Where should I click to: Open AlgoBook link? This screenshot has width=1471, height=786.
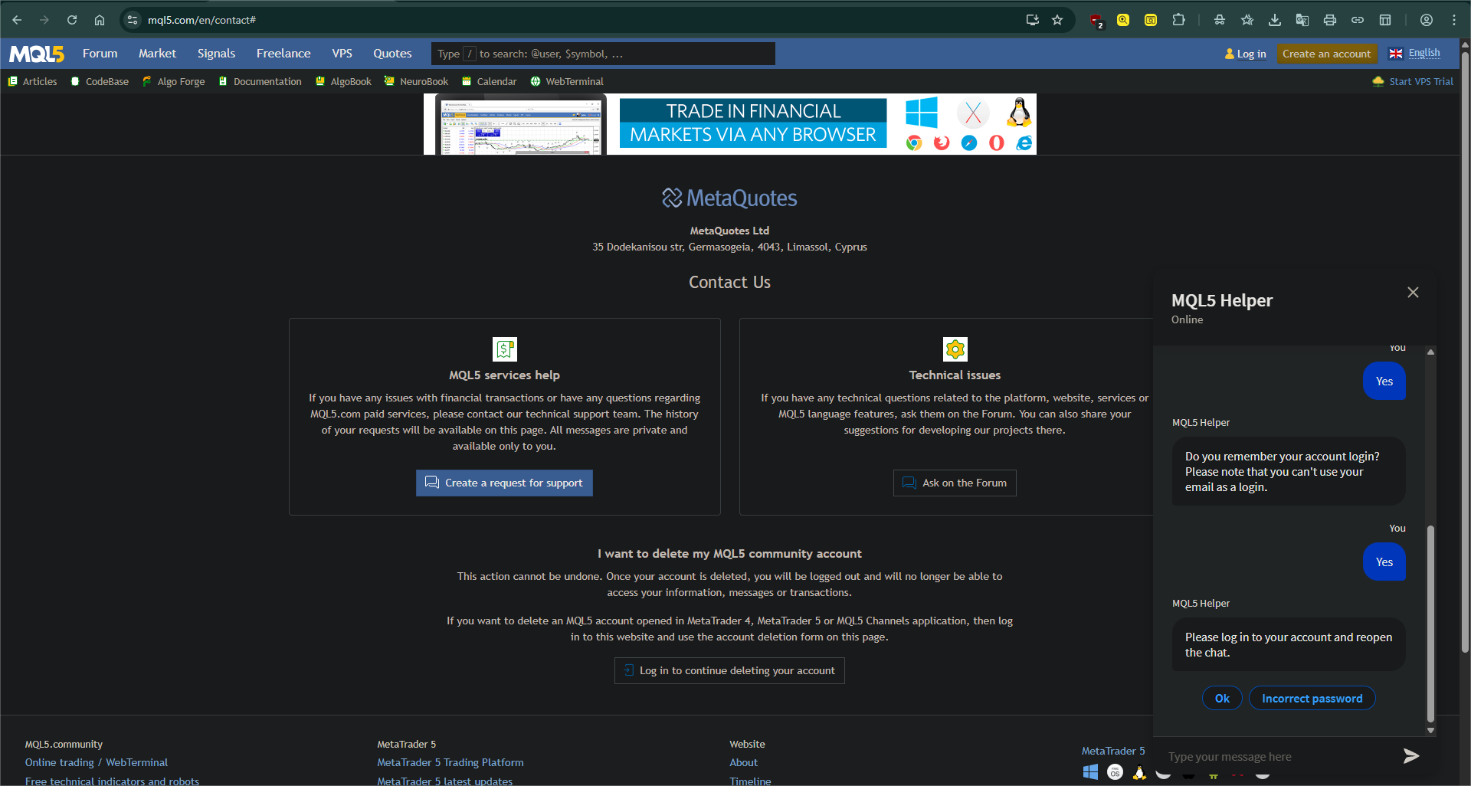343,81
